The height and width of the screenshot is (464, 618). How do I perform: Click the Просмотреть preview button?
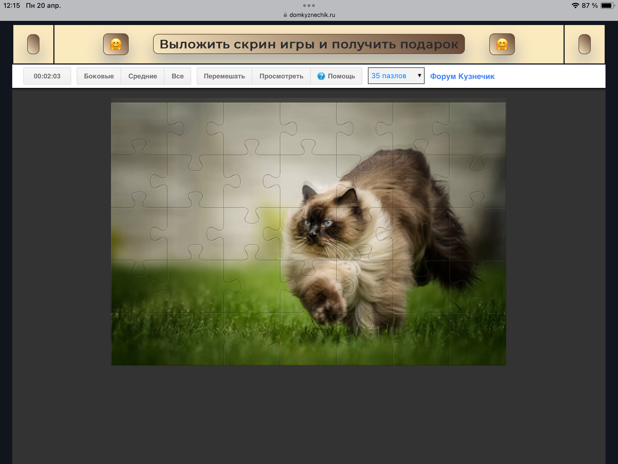pos(281,76)
